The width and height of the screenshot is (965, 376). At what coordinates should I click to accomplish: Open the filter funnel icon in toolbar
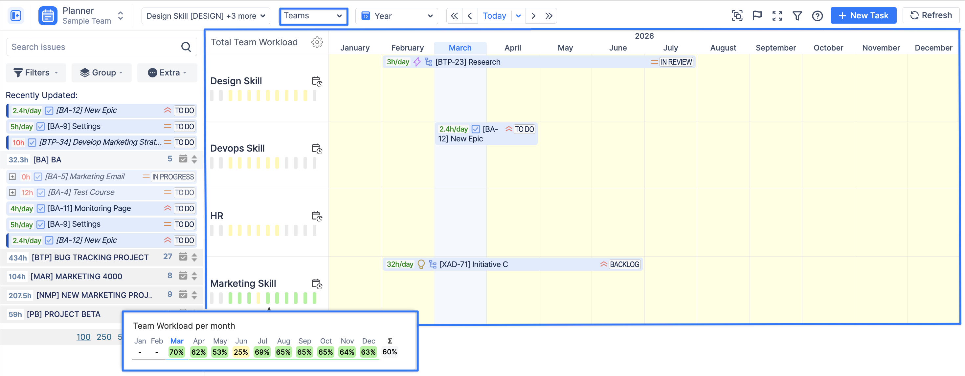tap(797, 16)
